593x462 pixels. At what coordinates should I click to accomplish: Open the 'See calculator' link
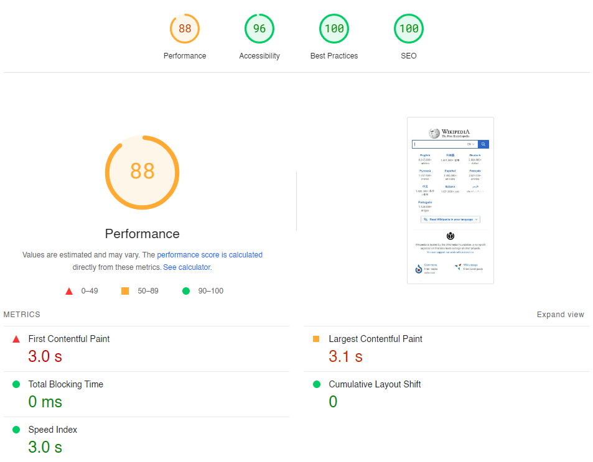pyautogui.click(x=187, y=267)
